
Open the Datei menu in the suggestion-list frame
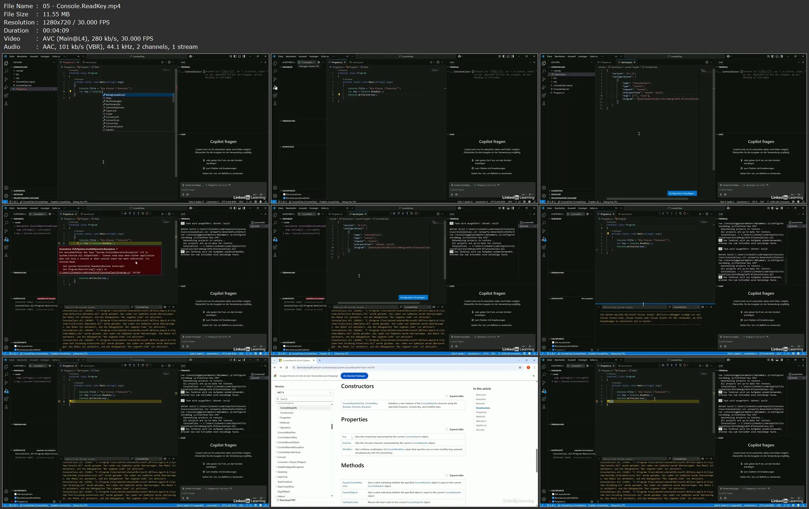12,56
